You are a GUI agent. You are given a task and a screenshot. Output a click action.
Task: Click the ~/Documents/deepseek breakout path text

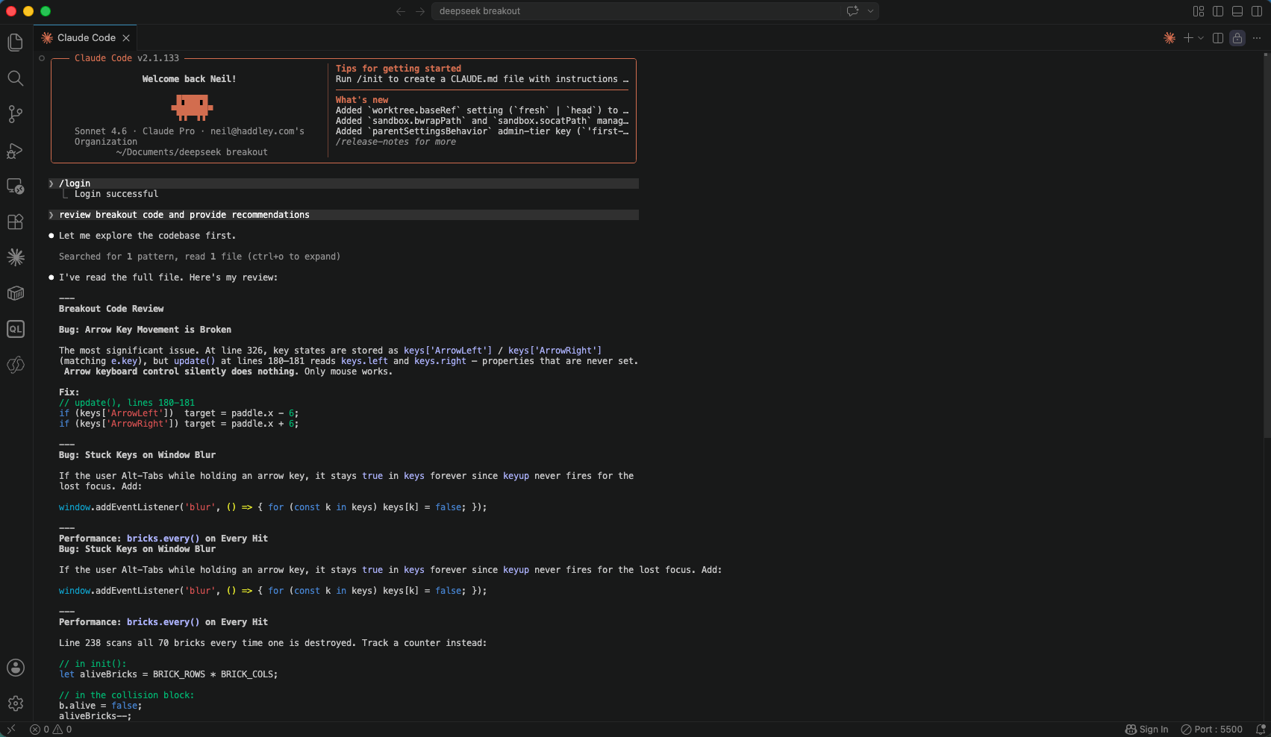(192, 152)
